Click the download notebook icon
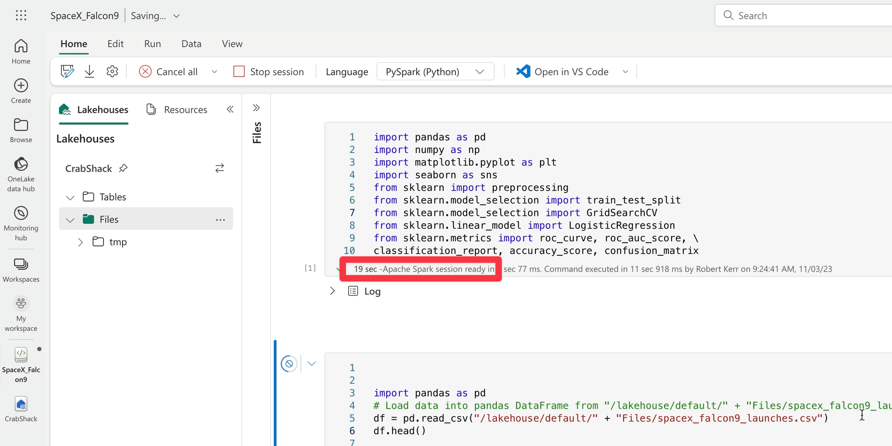This screenshot has width=892, height=446. [89, 72]
